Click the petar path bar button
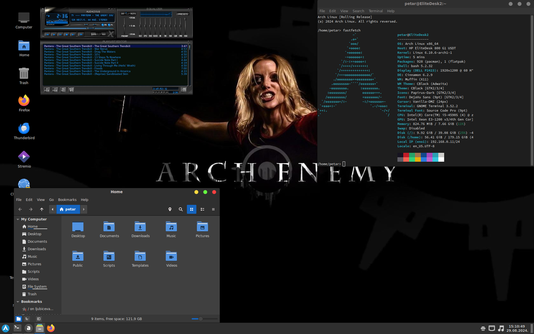Viewport: 534px width, 334px height. coord(68,209)
